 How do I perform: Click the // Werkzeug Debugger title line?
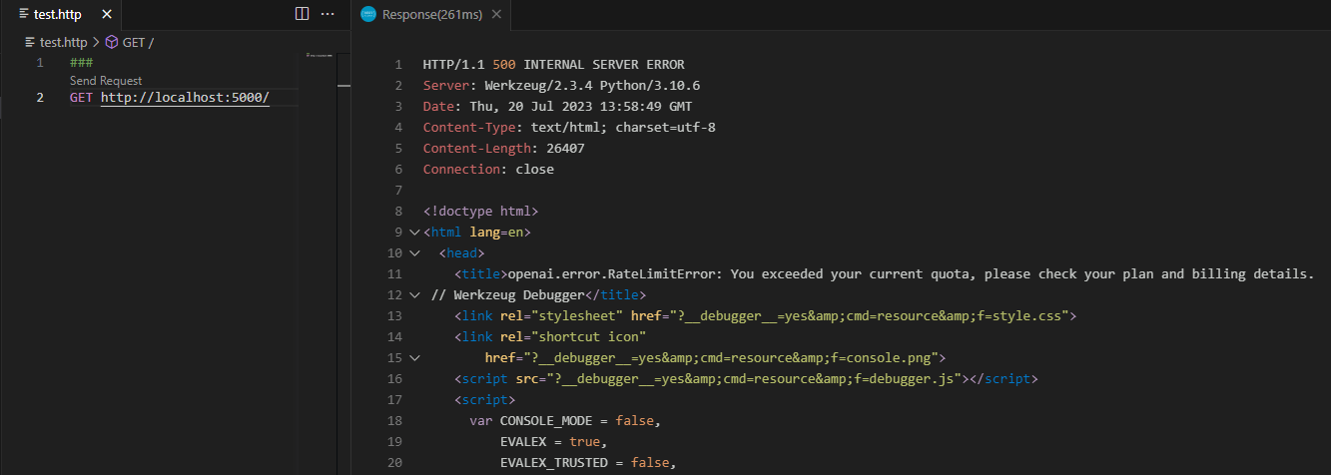click(539, 295)
